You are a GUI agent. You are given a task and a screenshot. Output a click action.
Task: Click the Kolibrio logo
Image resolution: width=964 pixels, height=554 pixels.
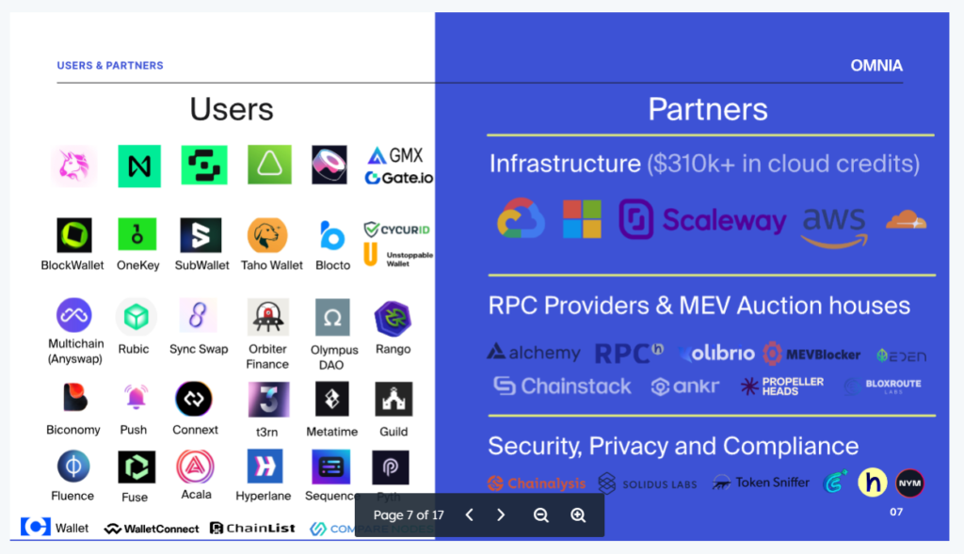(716, 353)
